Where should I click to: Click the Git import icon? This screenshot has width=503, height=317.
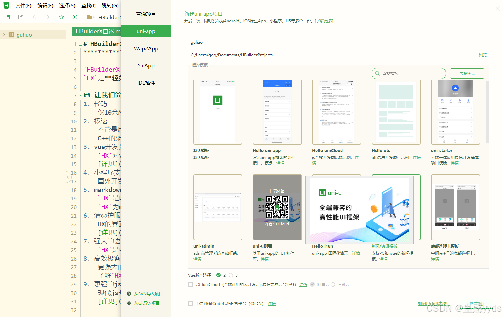(129, 303)
